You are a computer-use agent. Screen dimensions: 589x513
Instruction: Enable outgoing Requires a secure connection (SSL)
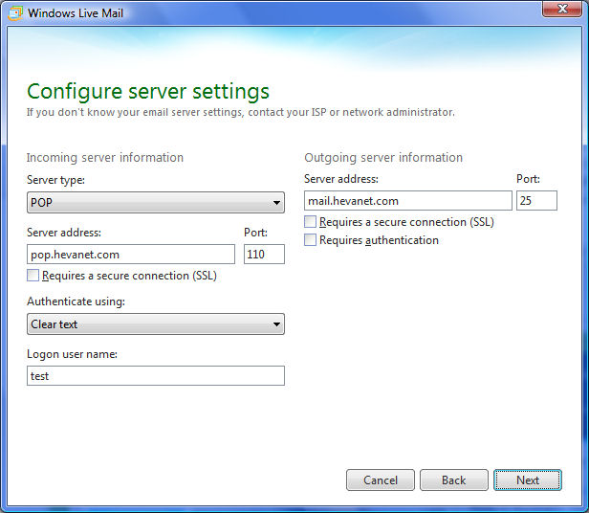310,221
